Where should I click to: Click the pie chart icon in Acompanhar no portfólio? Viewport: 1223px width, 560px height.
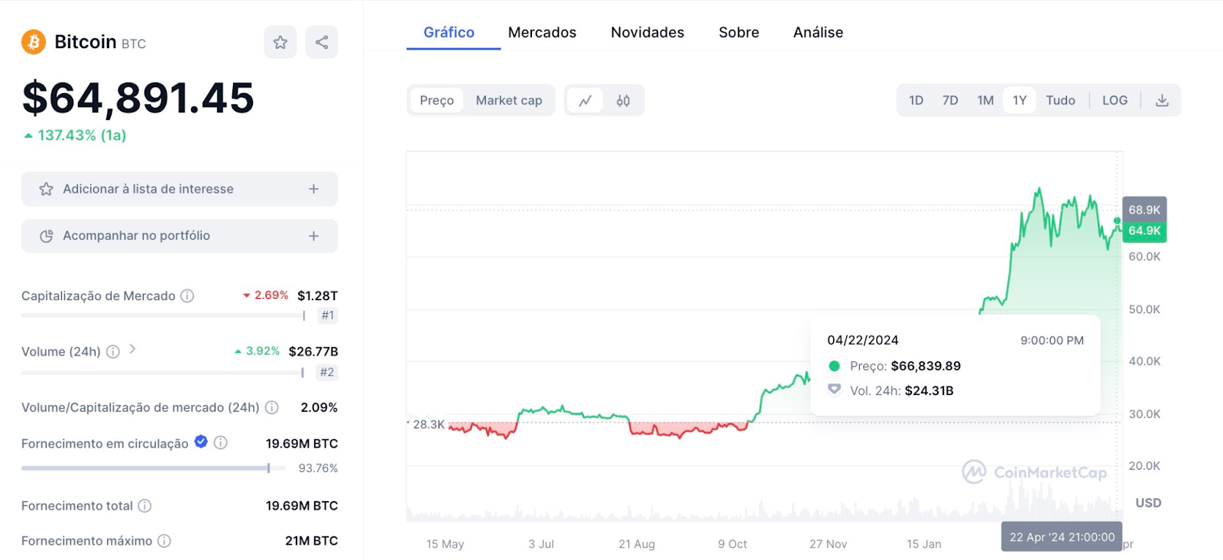pyautogui.click(x=47, y=236)
